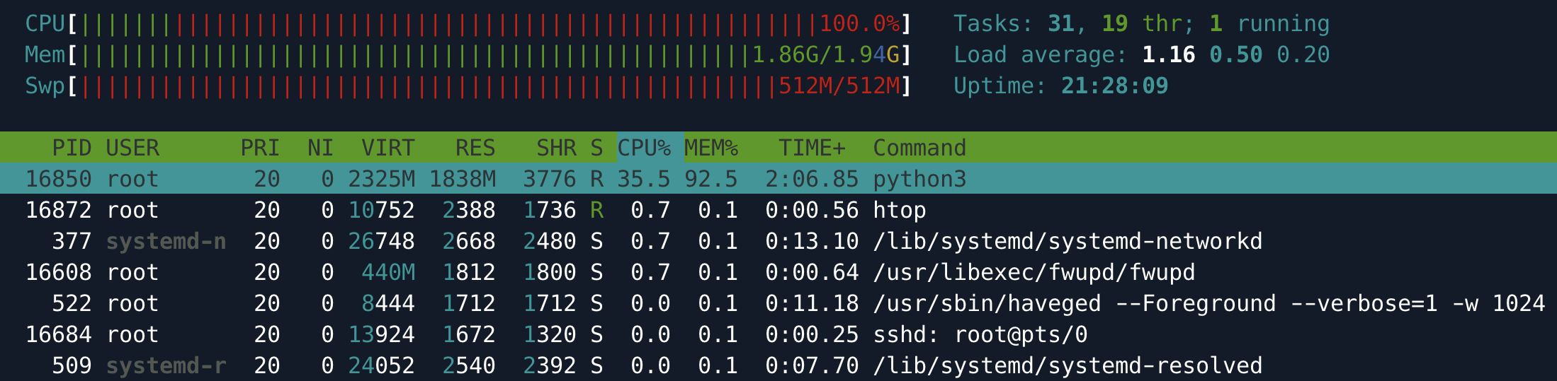The image size is (1557, 381).
Task: Select the systemd-networkd process row
Action: (x=778, y=241)
